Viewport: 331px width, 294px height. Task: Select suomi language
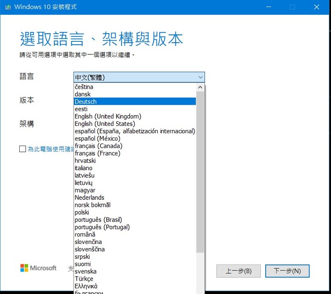[135, 264]
